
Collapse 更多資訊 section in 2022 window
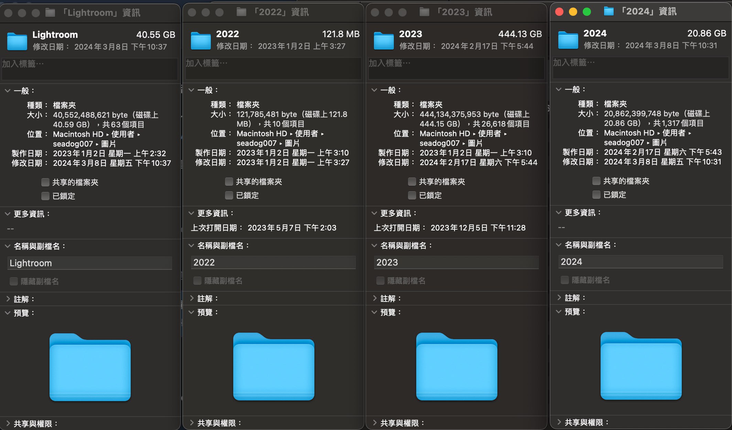(192, 213)
